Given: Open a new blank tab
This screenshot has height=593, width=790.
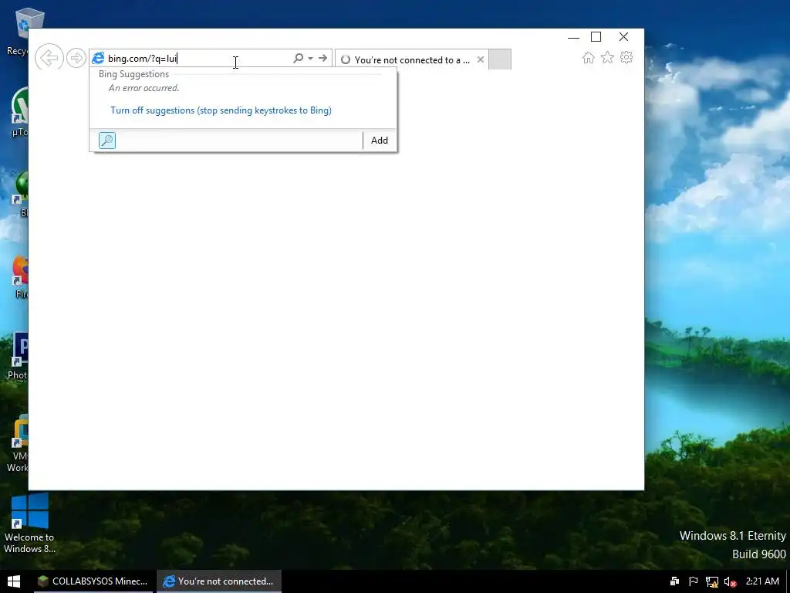Looking at the screenshot, I should [x=500, y=59].
